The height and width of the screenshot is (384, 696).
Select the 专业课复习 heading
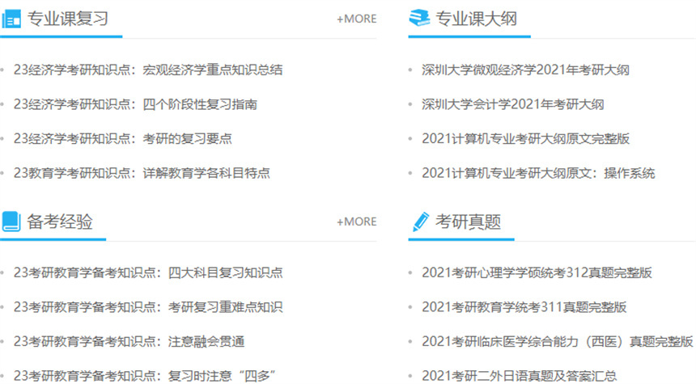pos(68,19)
